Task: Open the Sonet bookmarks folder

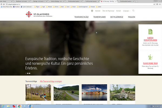Action: (x=67, y=7)
